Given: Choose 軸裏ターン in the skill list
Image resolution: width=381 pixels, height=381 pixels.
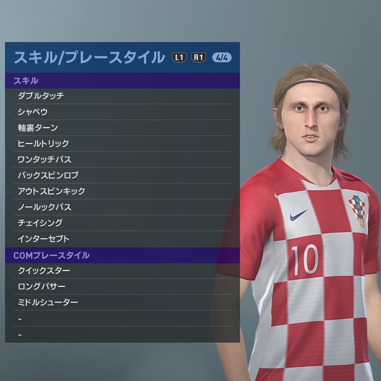Looking at the screenshot, I should tap(122, 128).
